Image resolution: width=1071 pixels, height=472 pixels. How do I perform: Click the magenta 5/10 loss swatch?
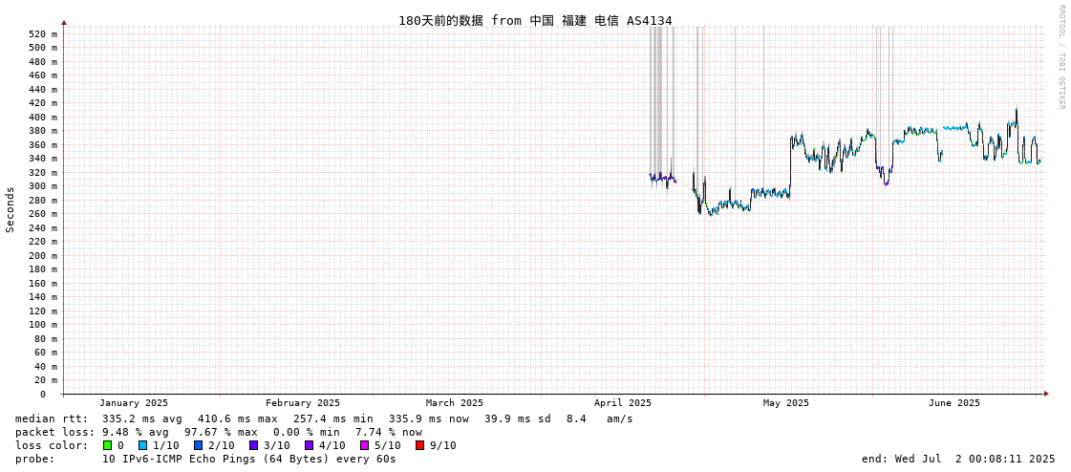pyautogui.click(x=365, y=445)
